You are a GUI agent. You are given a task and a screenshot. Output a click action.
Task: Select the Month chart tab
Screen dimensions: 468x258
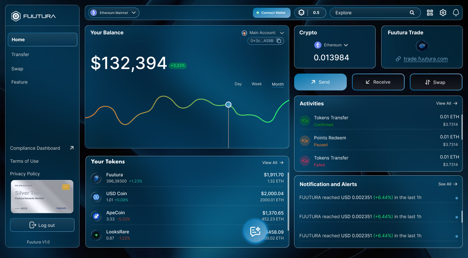coord(278,84)
